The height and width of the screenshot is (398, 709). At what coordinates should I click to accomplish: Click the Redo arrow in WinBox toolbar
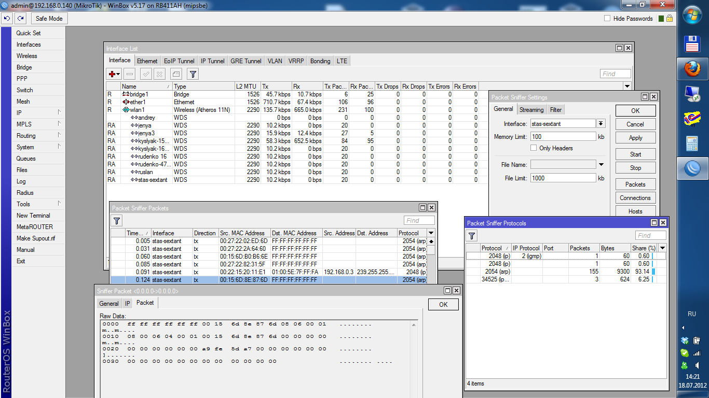click(20, 18)
